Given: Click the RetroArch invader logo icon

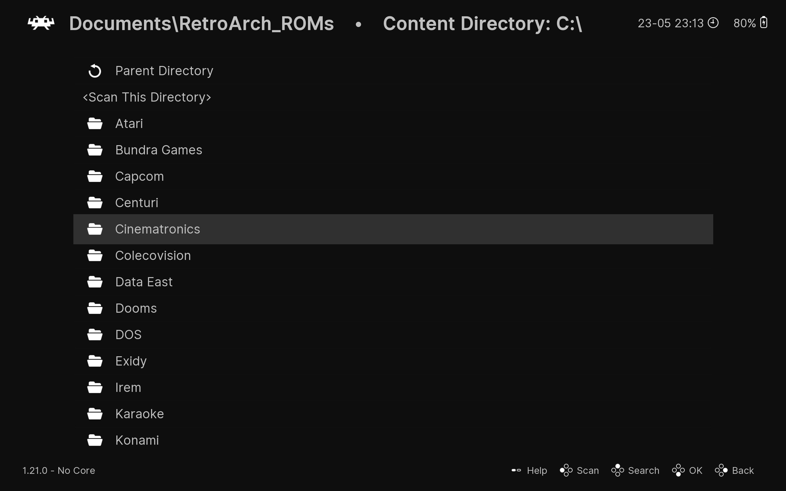Looking at the screenshot, I should click(x=41, y=23).
